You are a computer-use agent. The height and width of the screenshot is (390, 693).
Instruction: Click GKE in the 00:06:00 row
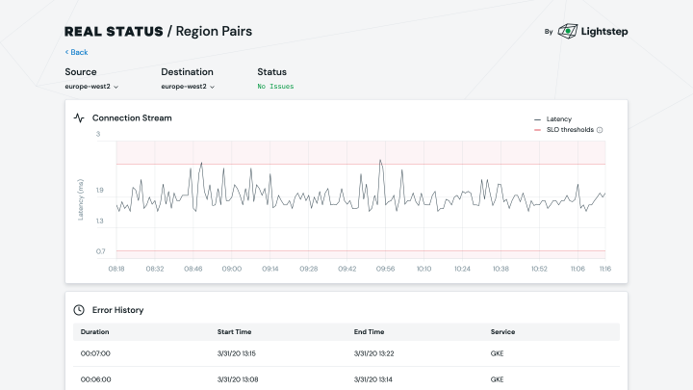coord(497,379)
